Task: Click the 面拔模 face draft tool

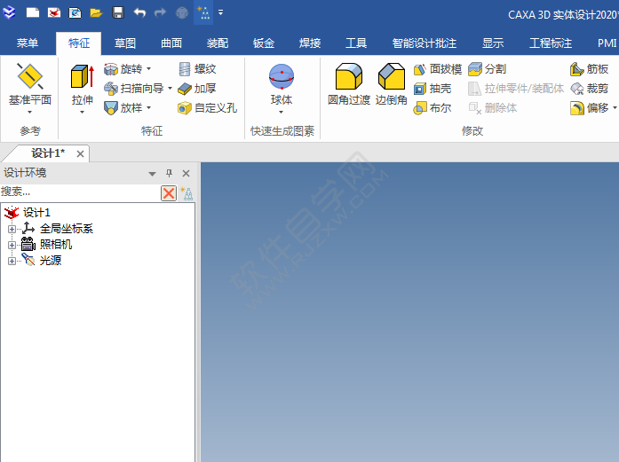Action: point(438,69)
